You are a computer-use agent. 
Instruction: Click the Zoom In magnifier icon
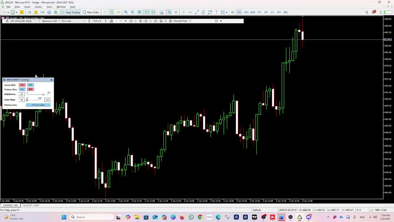coord(126,12)
